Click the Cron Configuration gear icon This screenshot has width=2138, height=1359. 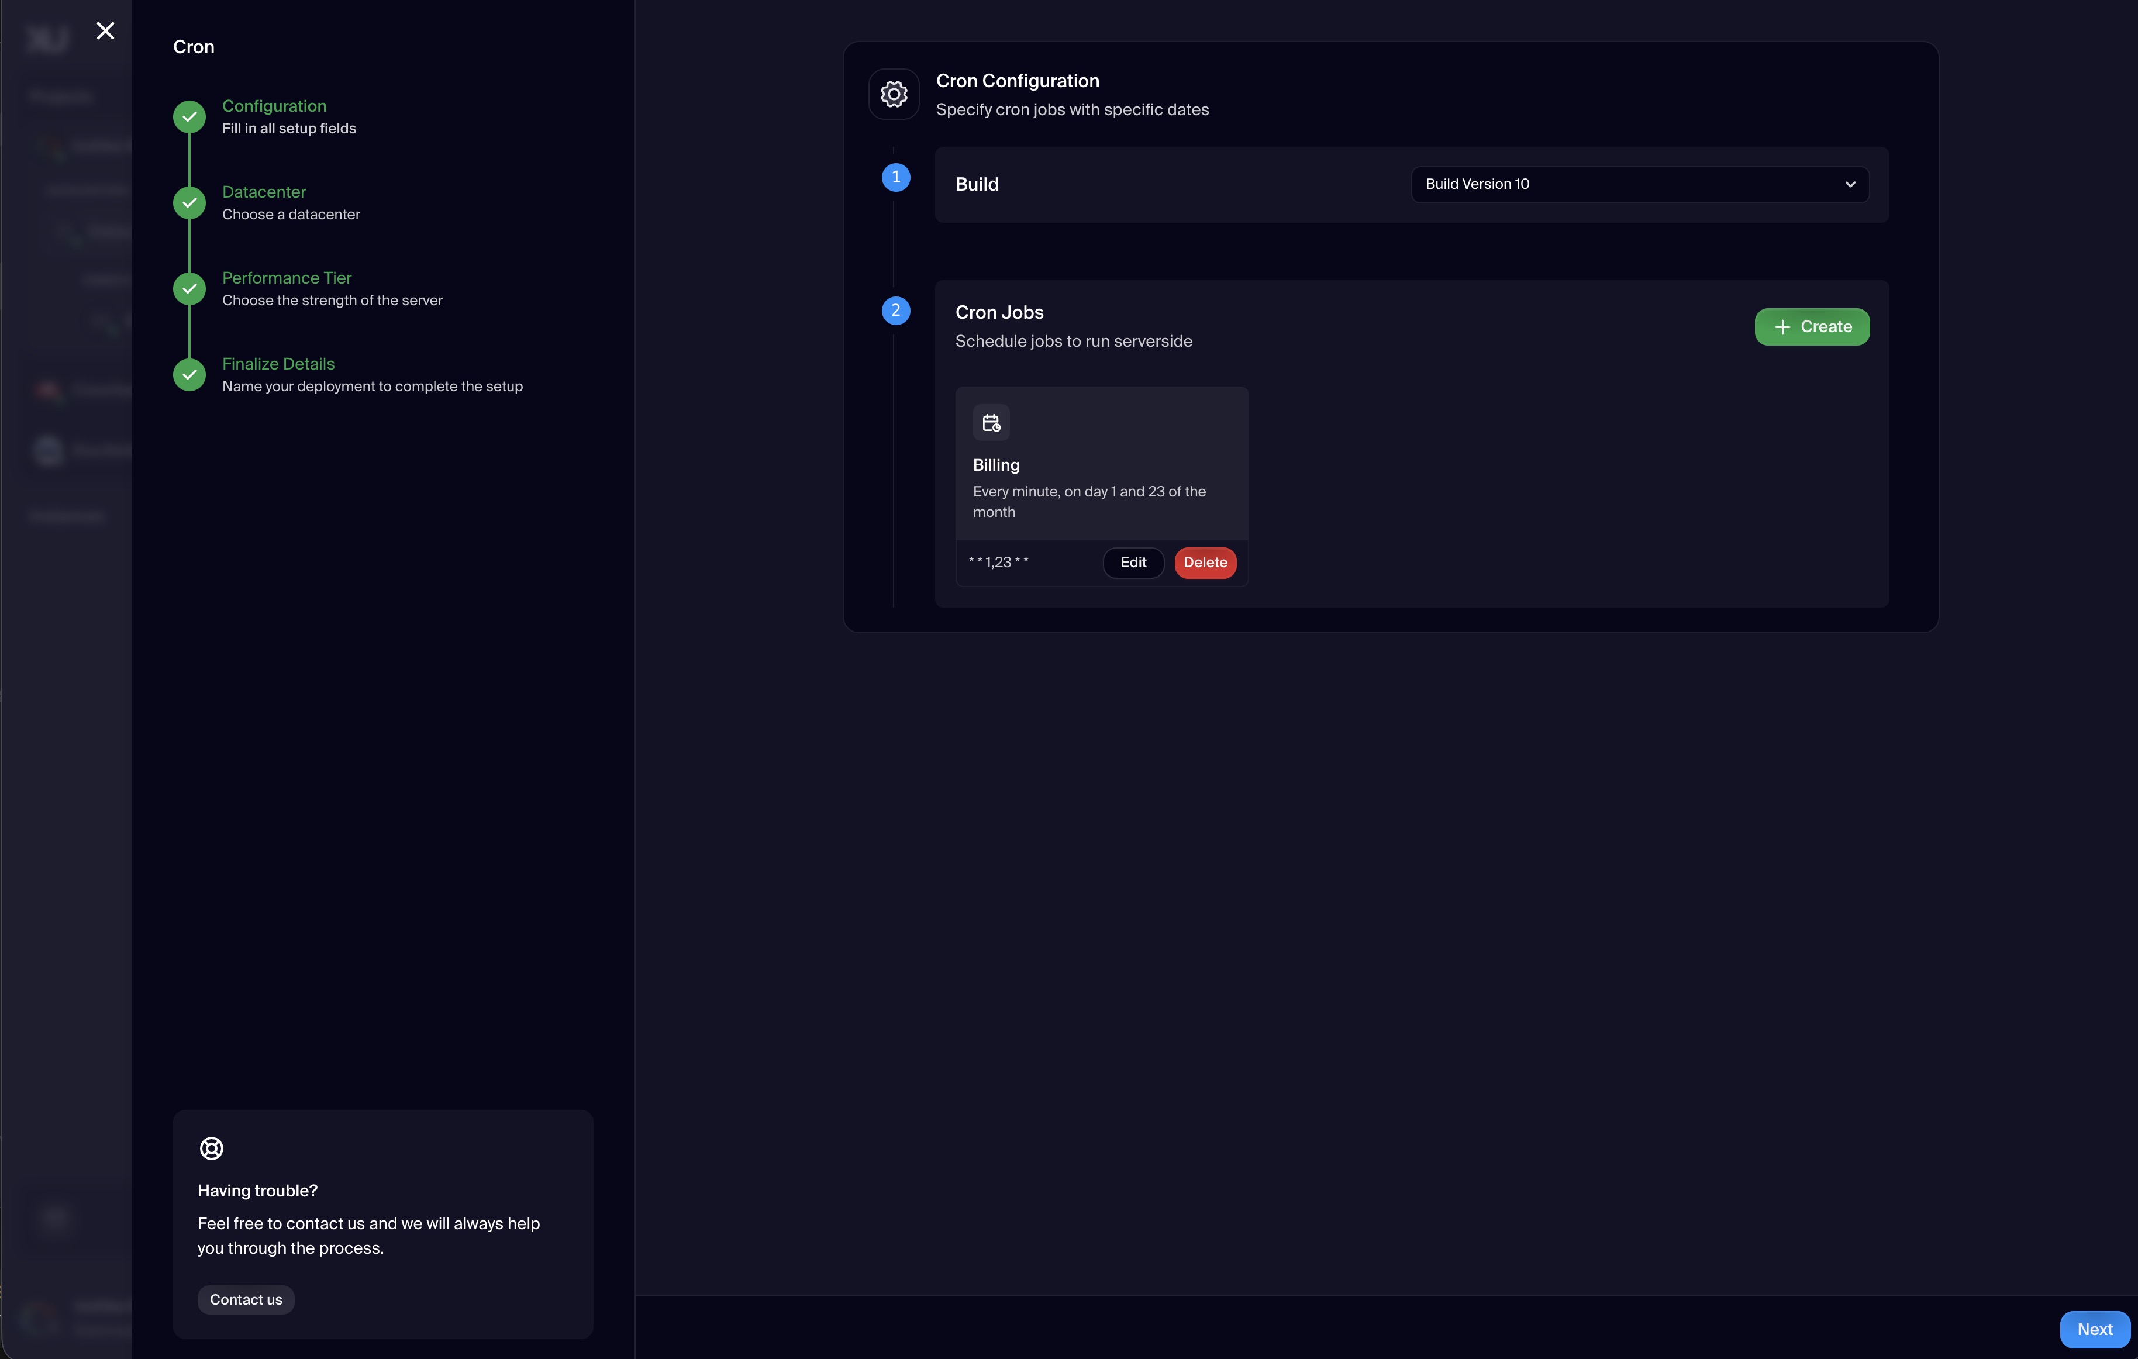click(x=893, y=94)
